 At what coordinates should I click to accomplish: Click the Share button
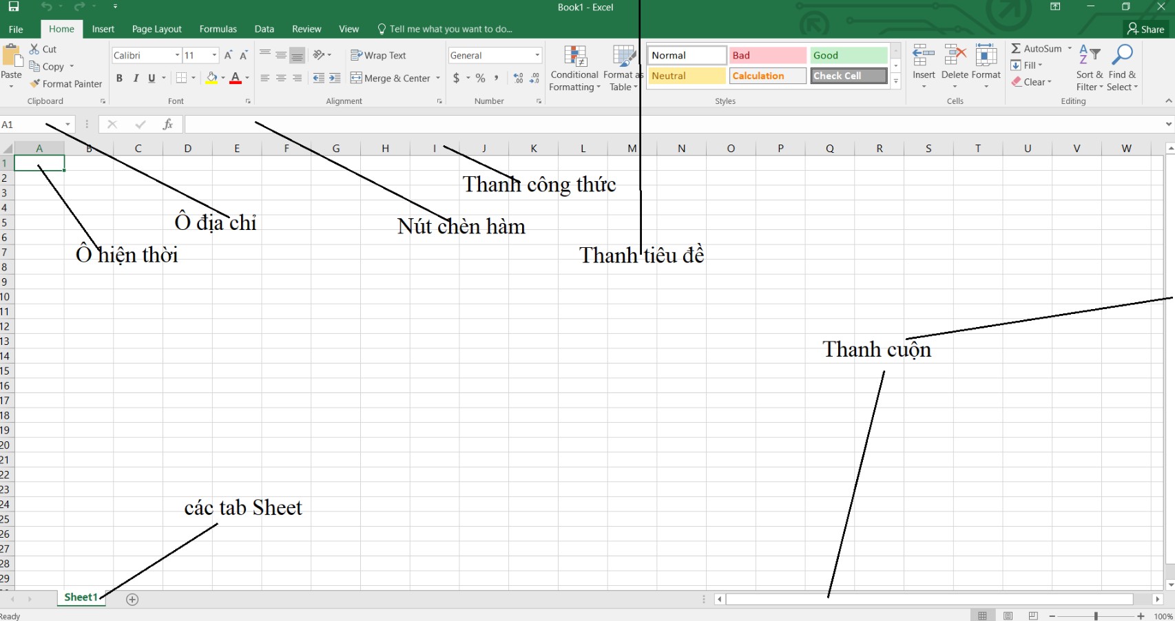tap(1145, 29)
